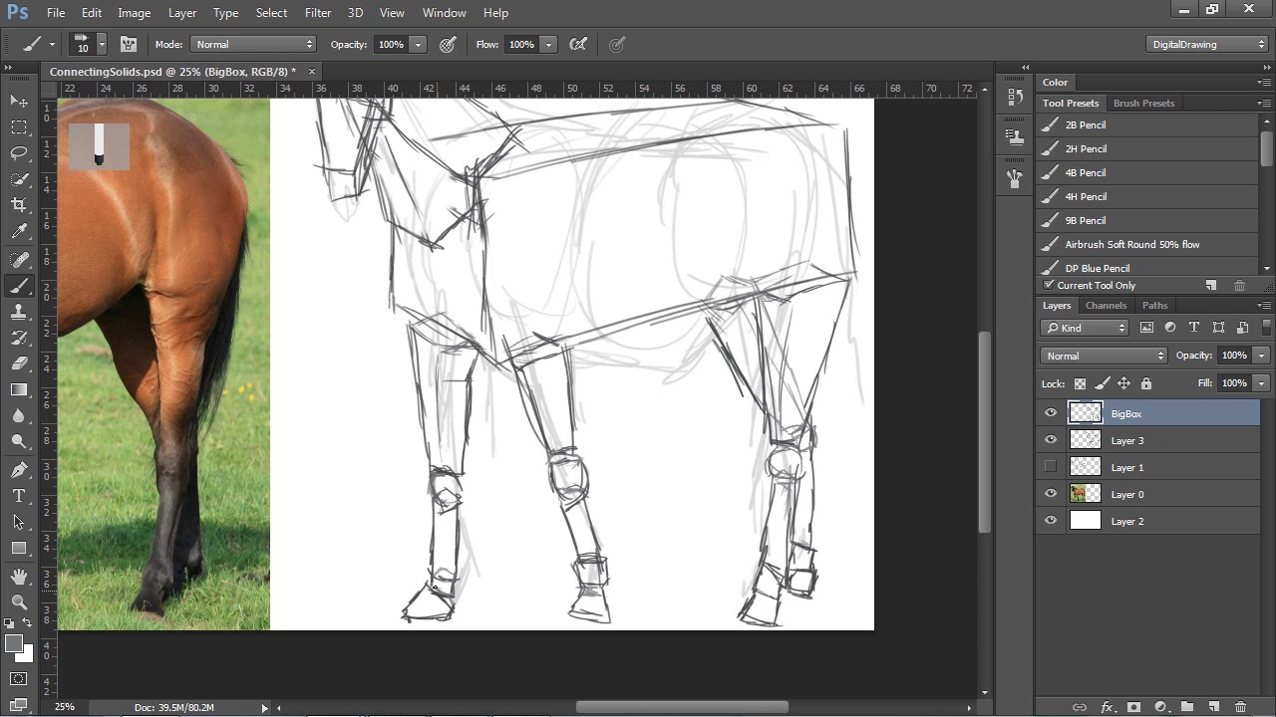The image size is (1276, 717).
Task: Enable airbrush-style build-up effects
Action: coord(578,44)
